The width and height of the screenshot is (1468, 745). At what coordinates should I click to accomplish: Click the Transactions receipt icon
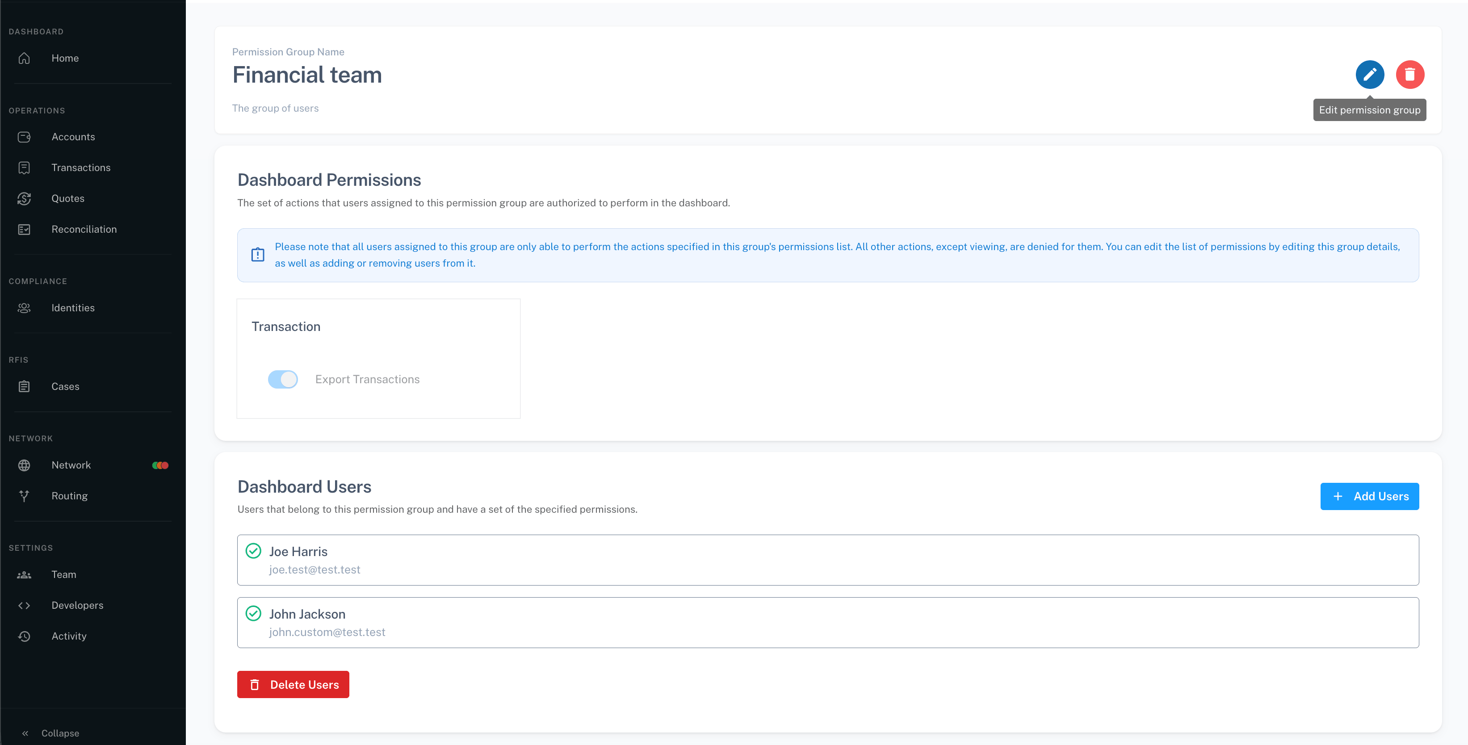pyautogui.click(x=24, y=167)
